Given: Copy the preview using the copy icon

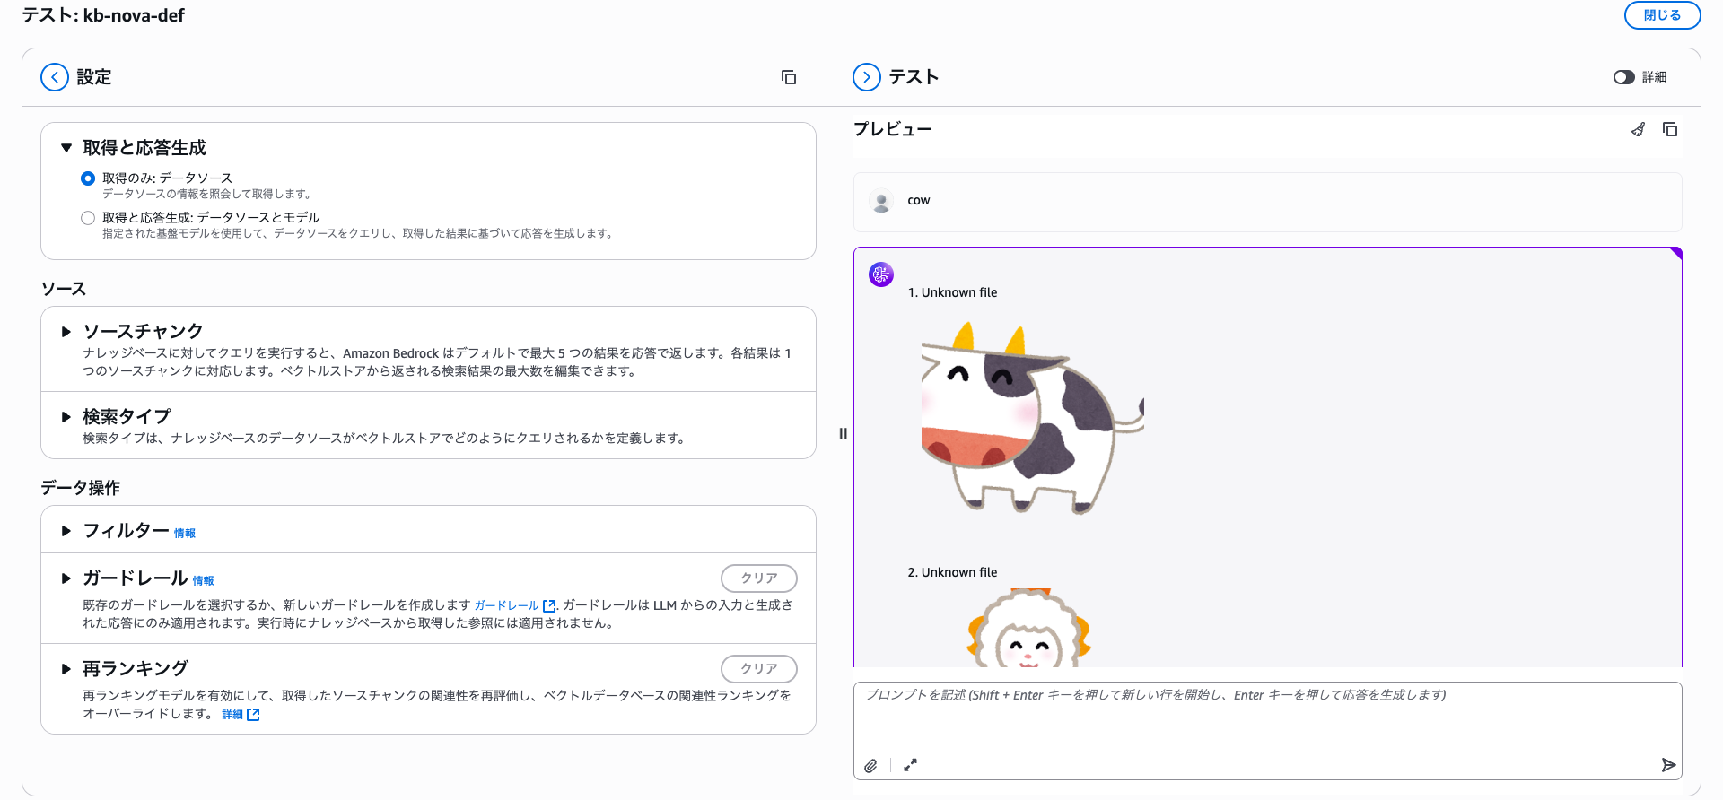Looking at the screenshot, I should pos(1670,129).
